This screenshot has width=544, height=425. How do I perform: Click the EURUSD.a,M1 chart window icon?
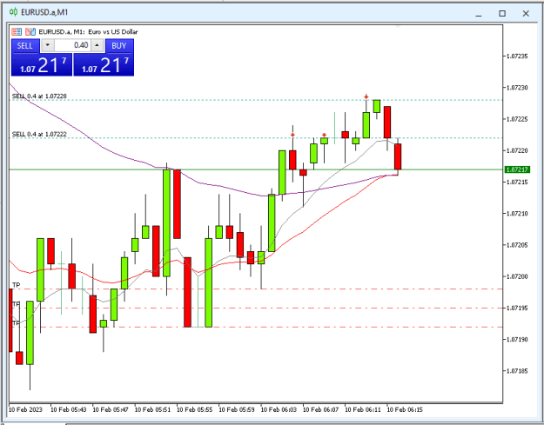(14, 12)
